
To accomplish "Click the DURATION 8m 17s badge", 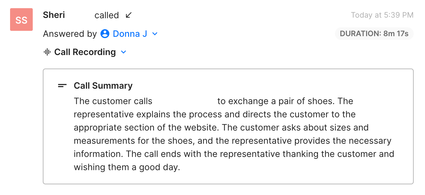I will coord(374,34).
